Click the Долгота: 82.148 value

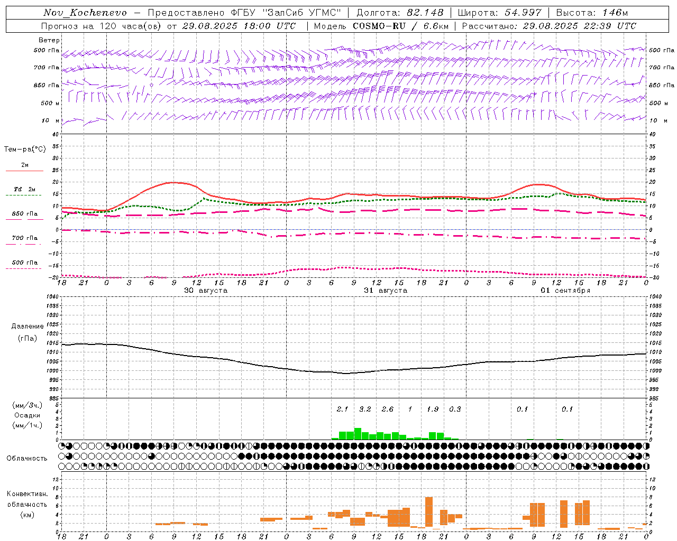[400, 13]
